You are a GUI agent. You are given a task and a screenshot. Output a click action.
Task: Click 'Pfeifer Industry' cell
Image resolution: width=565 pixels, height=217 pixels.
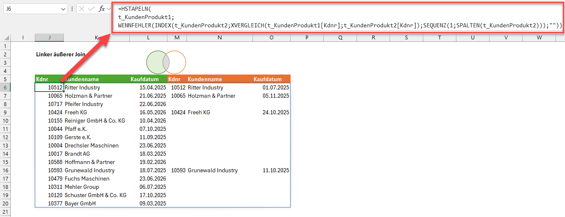click(97, 104)
